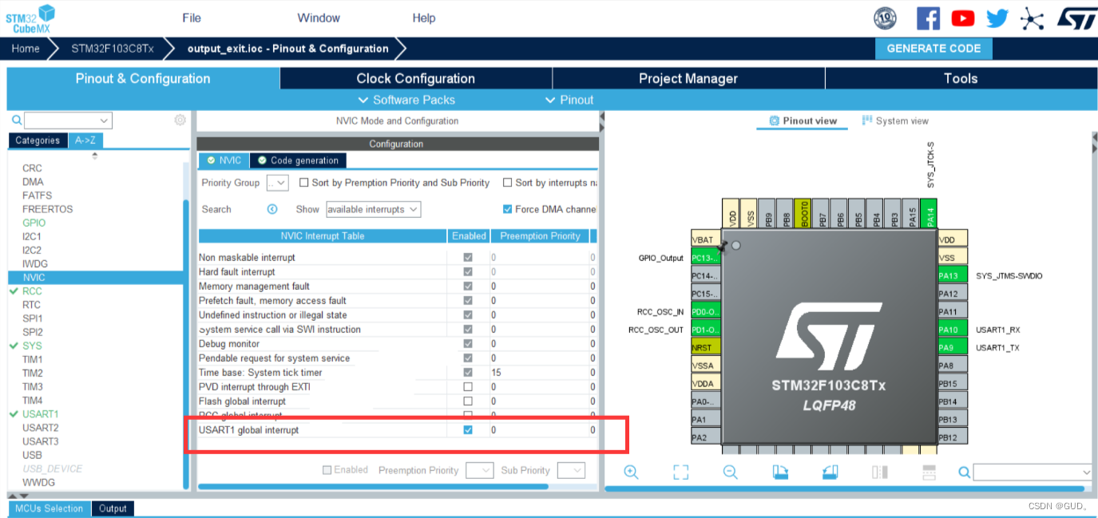
Task: Switch to Project Manager tab
Action: [x=688, y=78]
